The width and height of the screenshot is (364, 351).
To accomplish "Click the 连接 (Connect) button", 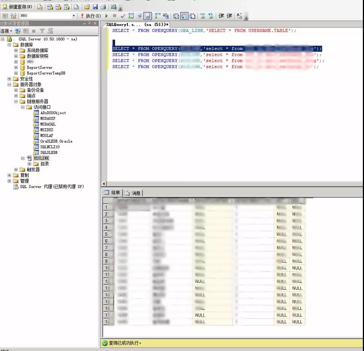I will (x=5, y=30).
